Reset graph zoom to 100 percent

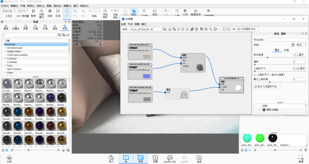(229, 29)
